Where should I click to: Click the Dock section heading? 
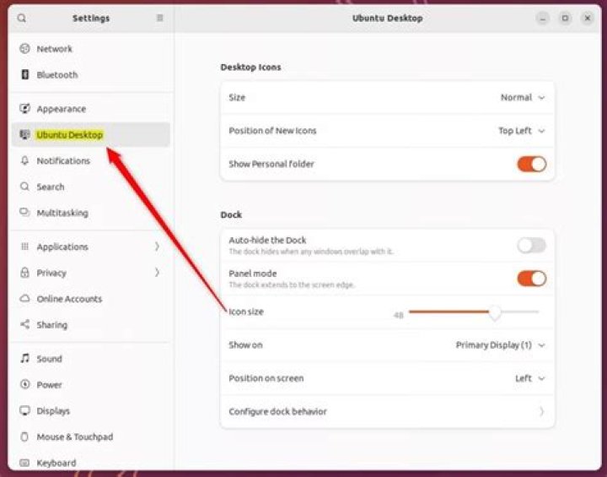pyautogui.click(x=231, y=214)
